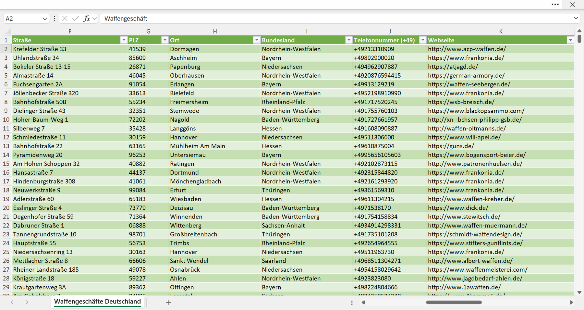Open the Telefonnummer (+49) filter dropdown
Screen dimensions: 584x310
(x=422, y=40)
